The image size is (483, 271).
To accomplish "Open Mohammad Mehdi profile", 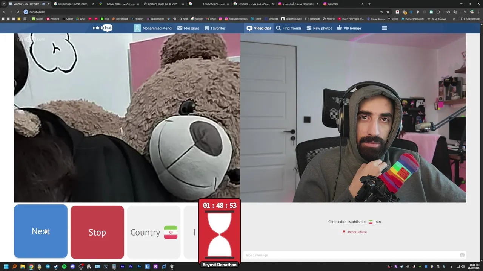I will 153,28.
